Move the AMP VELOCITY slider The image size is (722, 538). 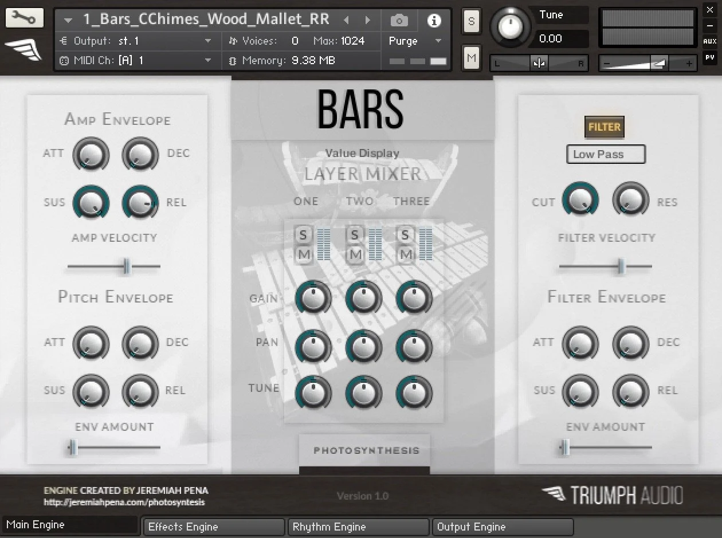click(x=126, y=266)
